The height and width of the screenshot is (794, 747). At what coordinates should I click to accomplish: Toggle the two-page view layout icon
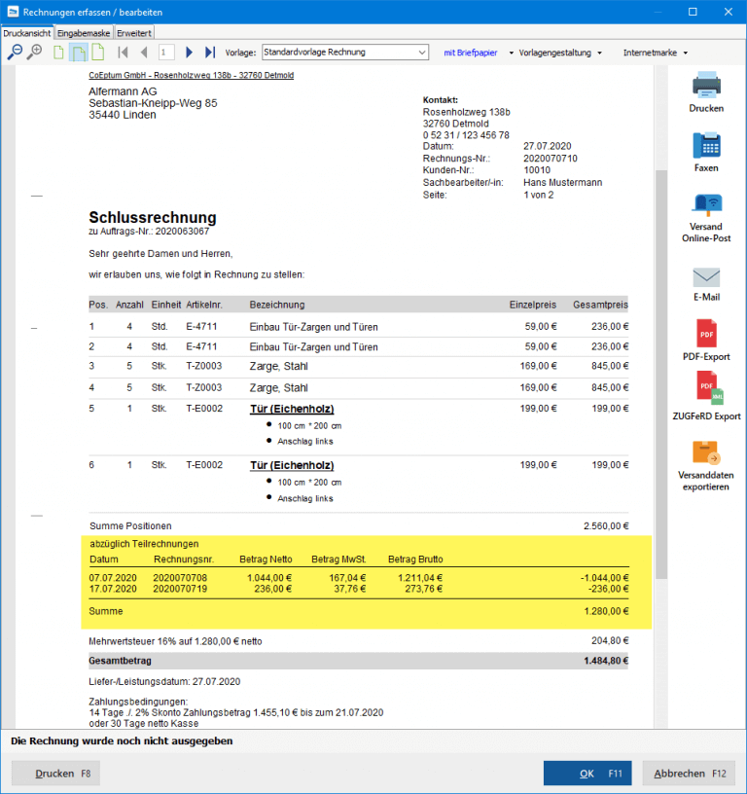pyautogui.click(x=79, y=53)
